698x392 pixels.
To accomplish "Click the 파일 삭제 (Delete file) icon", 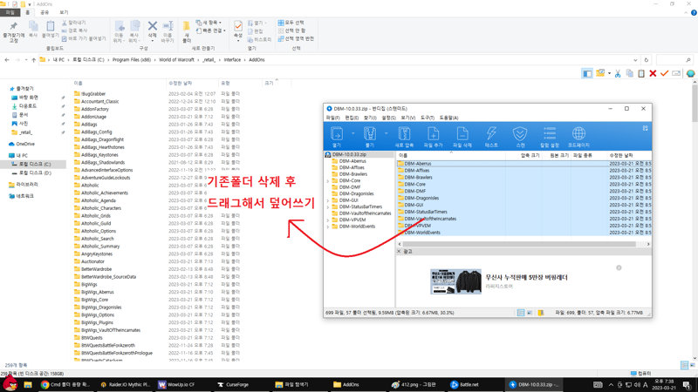I will point(462,133).
